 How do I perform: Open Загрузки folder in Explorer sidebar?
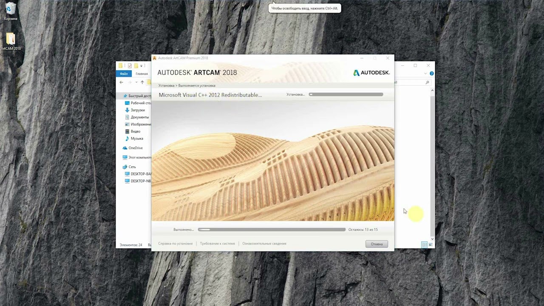(x=135, y=110)
